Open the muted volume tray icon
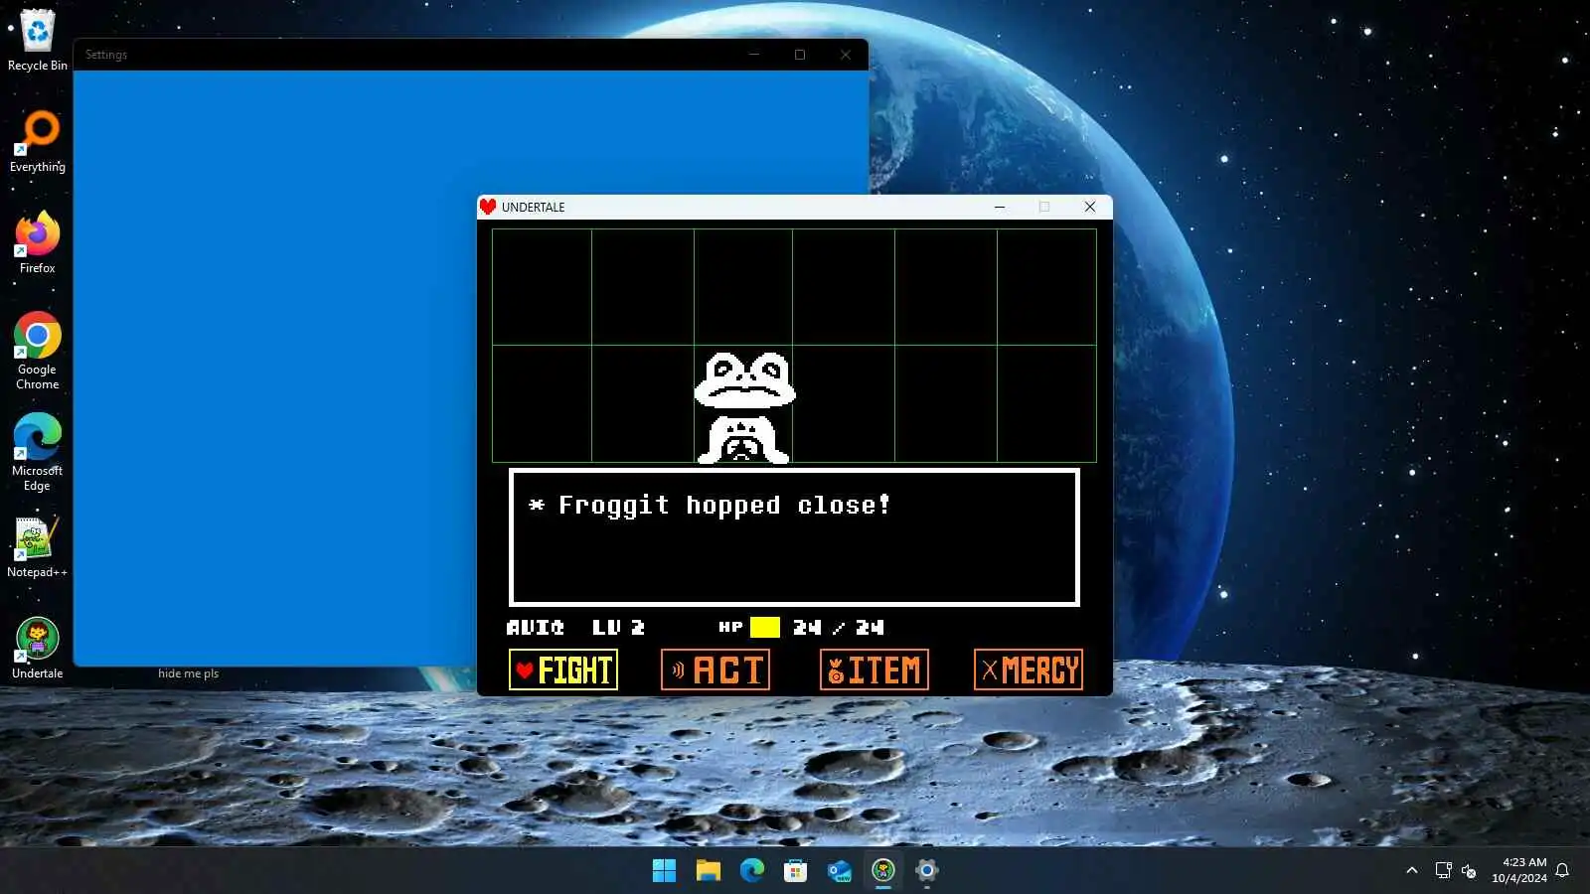 1469,871
